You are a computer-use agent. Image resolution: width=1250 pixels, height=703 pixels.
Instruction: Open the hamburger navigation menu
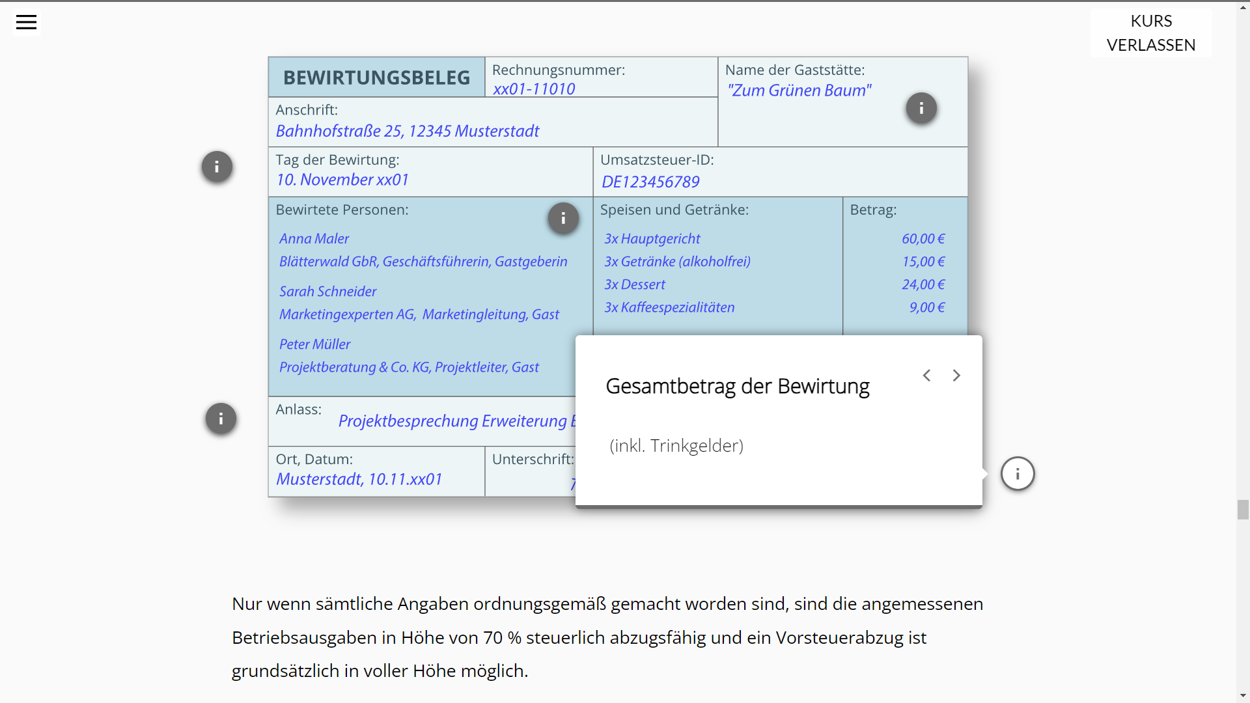point(26,22)
